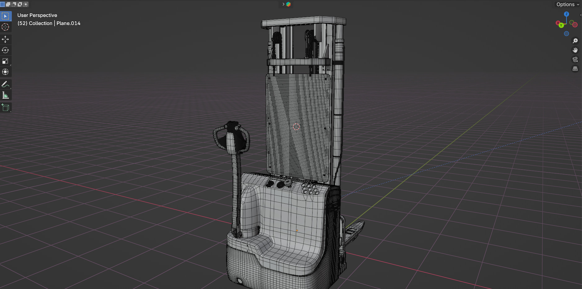
Task: Set selection mode to Intersect
Action: [26, 4]
